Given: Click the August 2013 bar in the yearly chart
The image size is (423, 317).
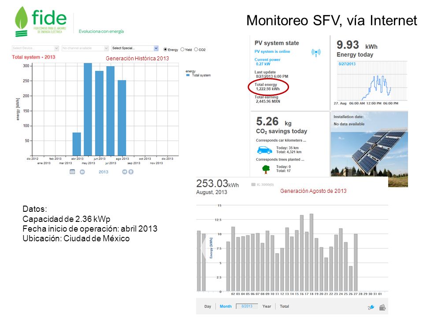Looking at the screenshot, I should pos(122,118).
